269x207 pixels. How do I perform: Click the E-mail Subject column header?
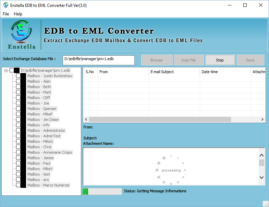[x=162, y=72]
